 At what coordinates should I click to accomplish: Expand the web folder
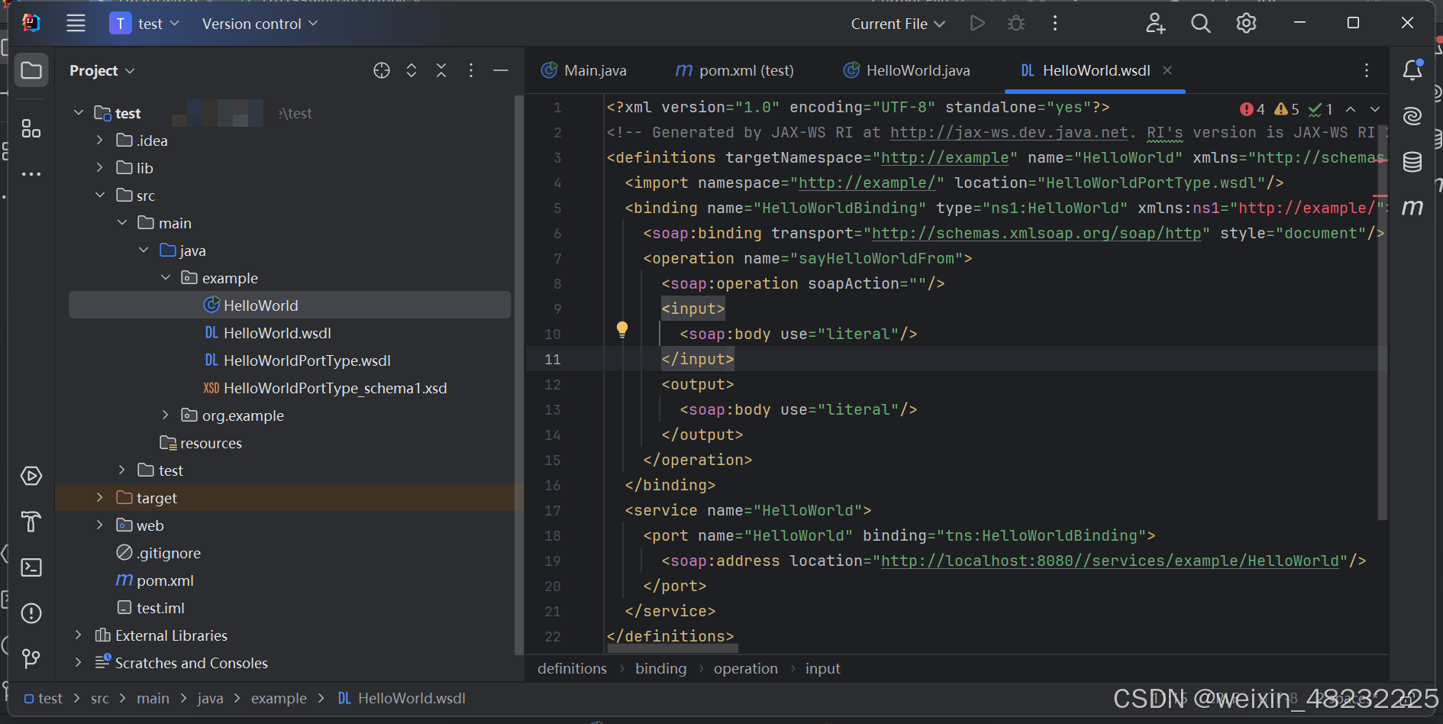point(100,525)
